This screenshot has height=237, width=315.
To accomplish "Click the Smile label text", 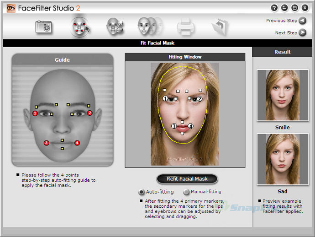I will coord(283,127).
